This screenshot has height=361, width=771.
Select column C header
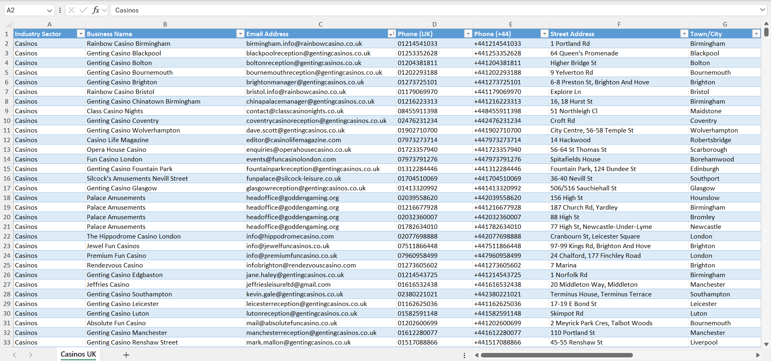point(321,24)
